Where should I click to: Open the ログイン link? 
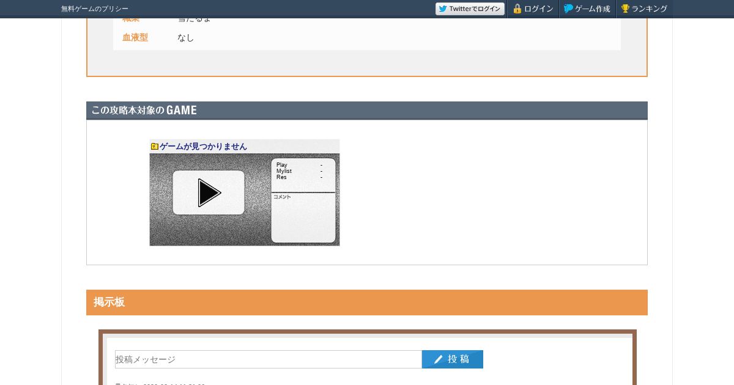click(533, 9)
